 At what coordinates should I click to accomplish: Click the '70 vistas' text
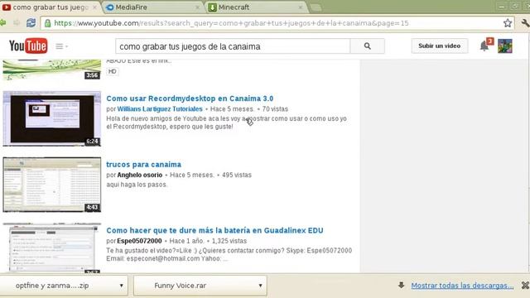point(275,108)
